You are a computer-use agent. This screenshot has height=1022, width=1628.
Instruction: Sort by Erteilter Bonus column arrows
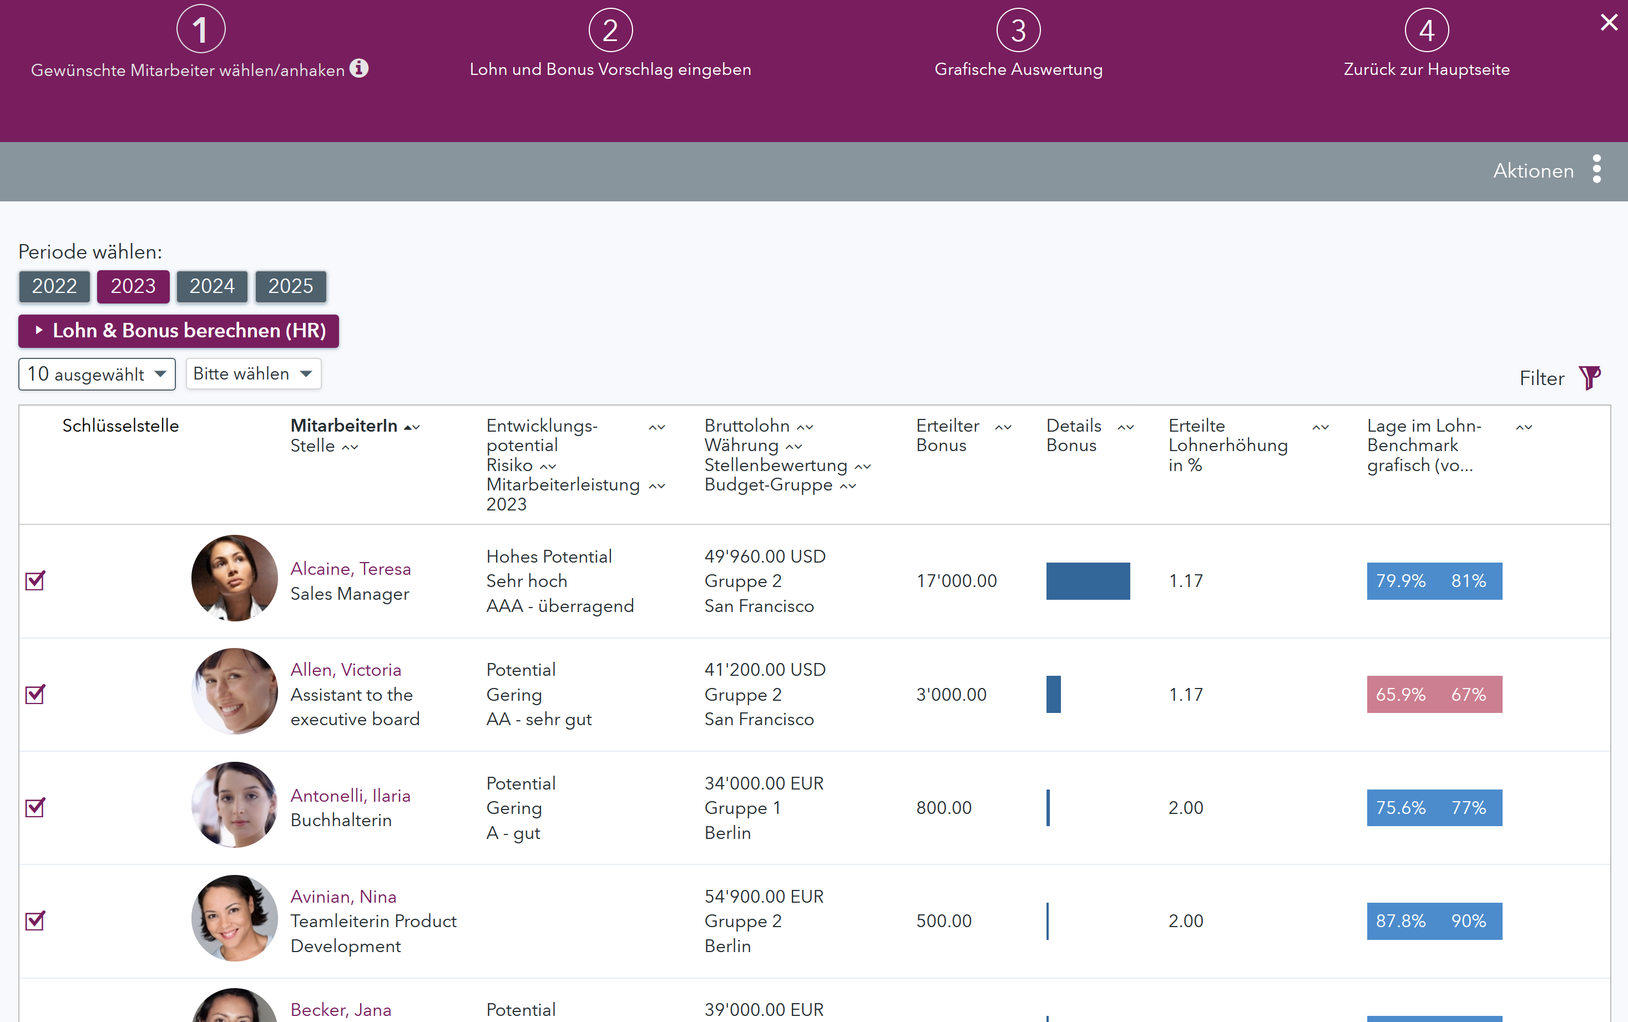coord(1003,427)
